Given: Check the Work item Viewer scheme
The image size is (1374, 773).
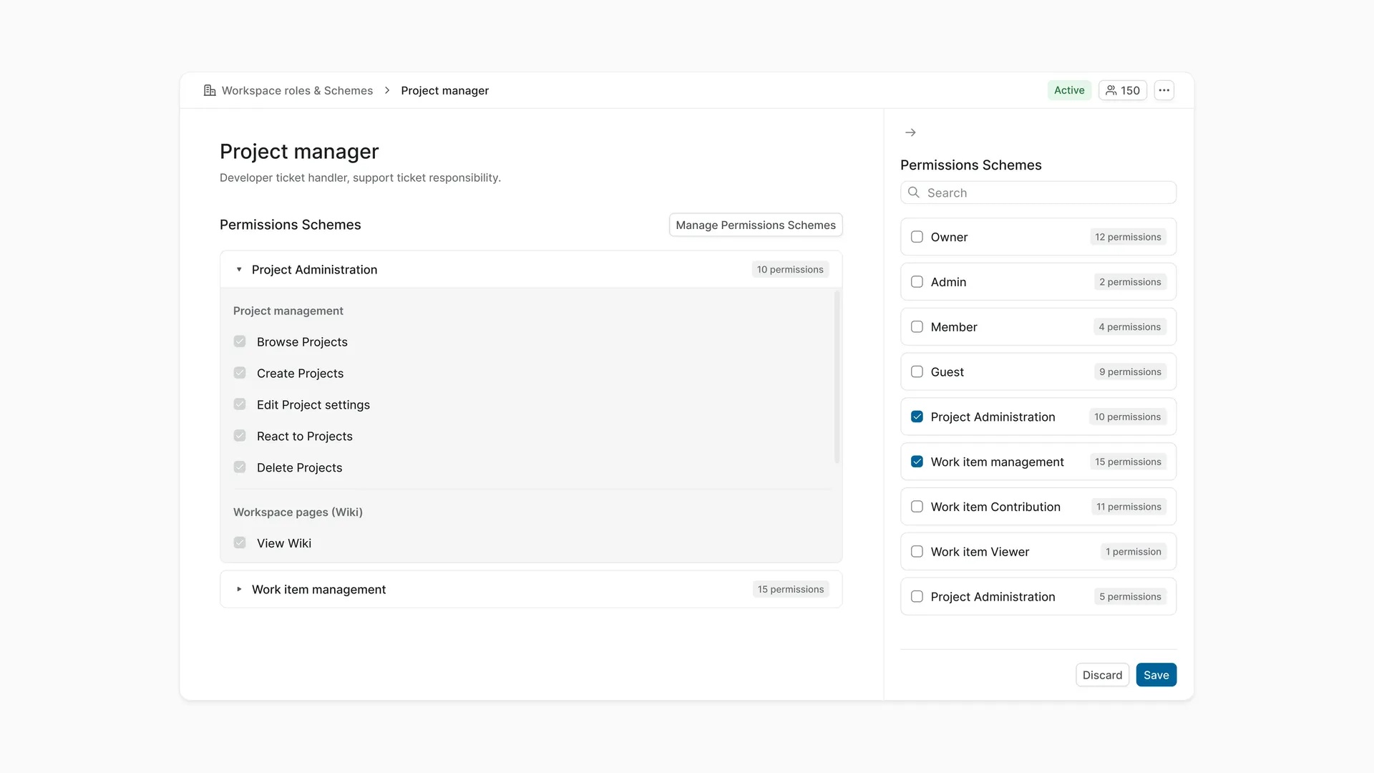Looking at the screenshot, I should click(x=917, y=552).
